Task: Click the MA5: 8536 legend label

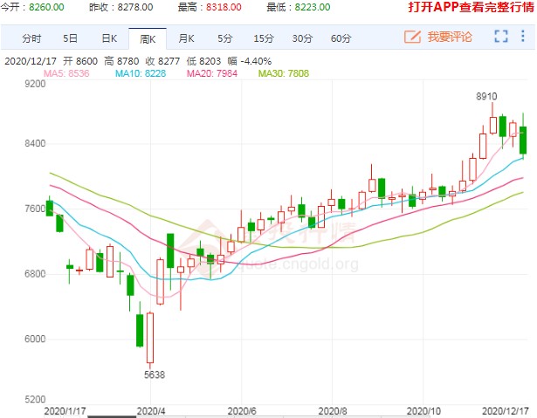Action: point(66,73)
